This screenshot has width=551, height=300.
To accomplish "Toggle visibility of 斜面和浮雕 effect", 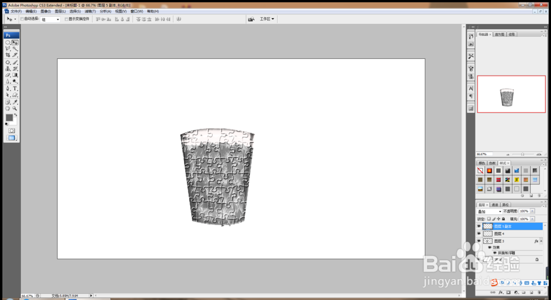I will pos(495,253).
